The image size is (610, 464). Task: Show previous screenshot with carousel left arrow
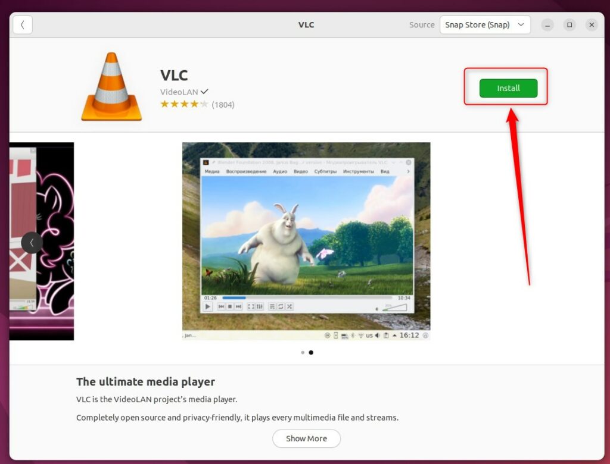coord(32,243)
